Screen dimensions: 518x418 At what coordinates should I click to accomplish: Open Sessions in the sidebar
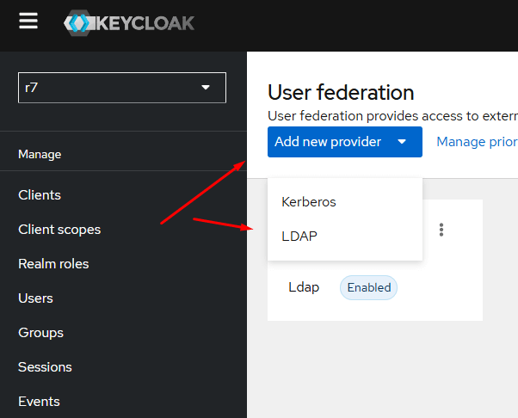45,367
